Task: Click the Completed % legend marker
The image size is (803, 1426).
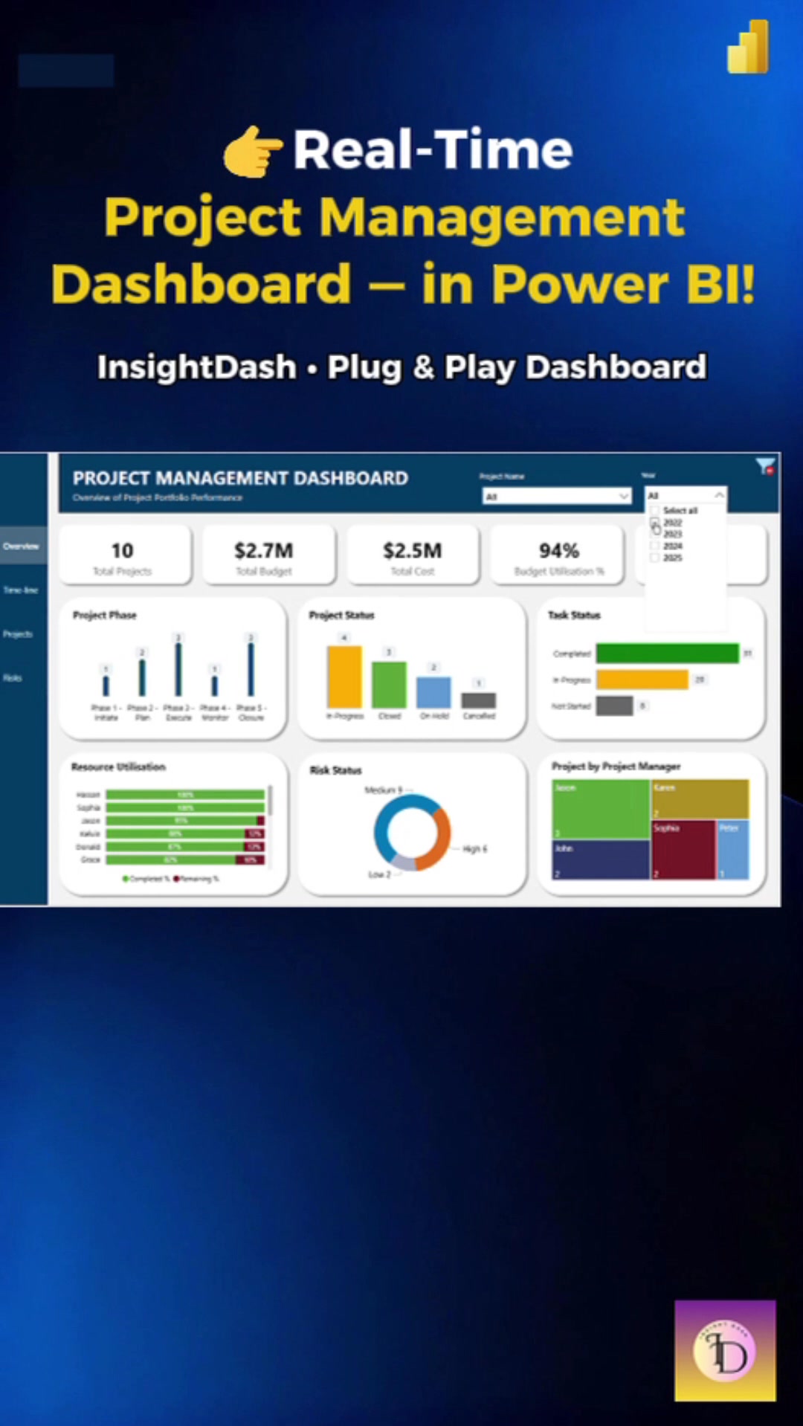Action: 126,879
